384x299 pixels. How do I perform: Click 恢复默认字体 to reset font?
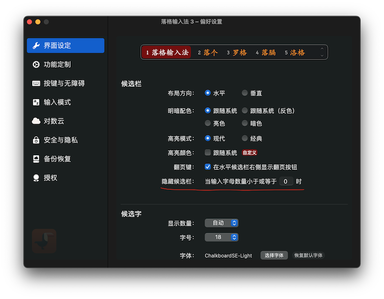pos(309,255)
